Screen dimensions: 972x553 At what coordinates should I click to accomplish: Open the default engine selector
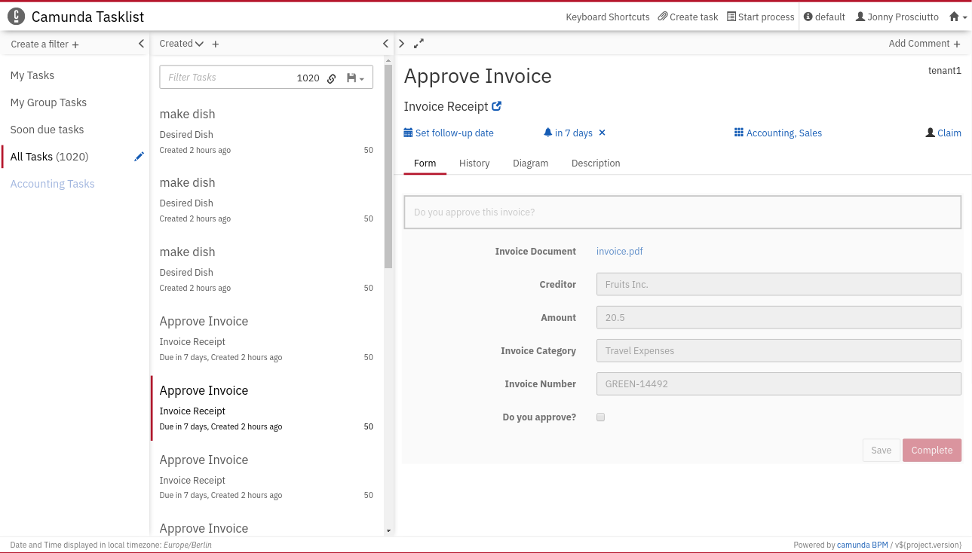pos(824,17)
